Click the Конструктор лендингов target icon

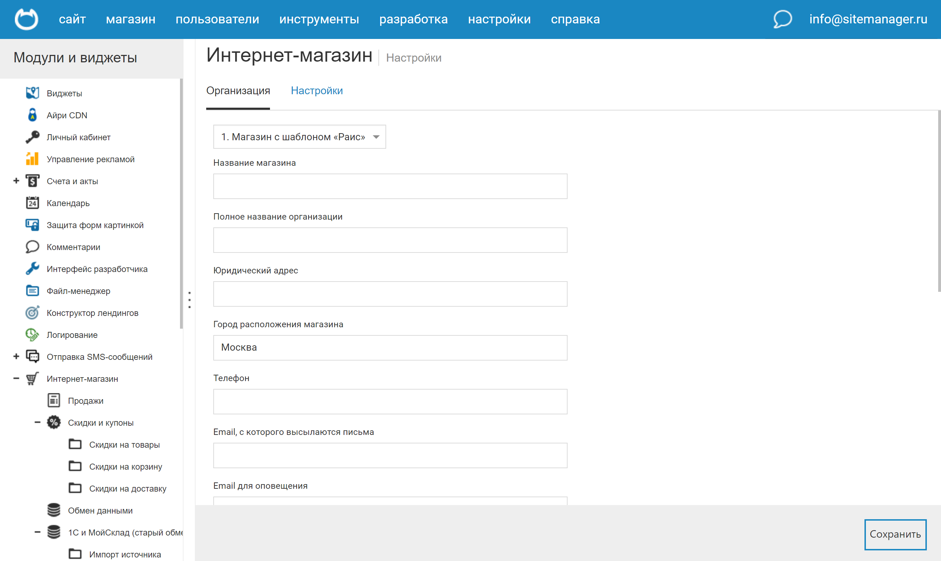point(33,313)
